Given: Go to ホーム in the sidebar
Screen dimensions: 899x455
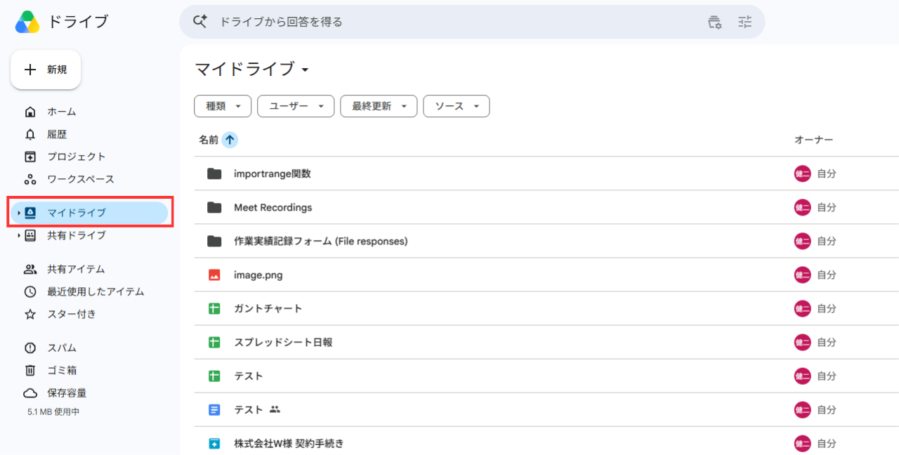Looking at the screenshot, I should (61, 112).
